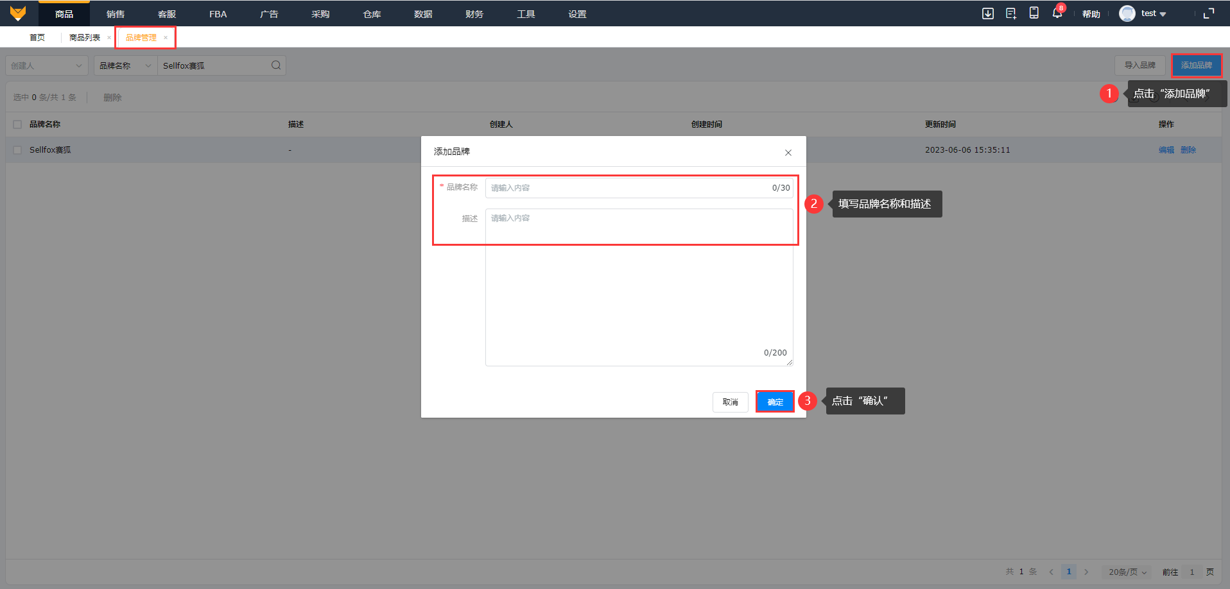Screen dimensions: 1230x589
Task: Click 编辑 for the Sellfox赛狐 row
Action: pos(1166,150)
